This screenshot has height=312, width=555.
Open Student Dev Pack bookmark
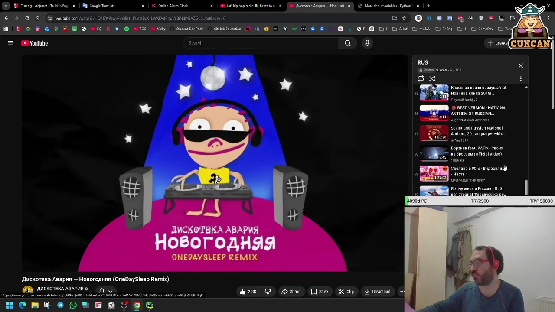186,29
